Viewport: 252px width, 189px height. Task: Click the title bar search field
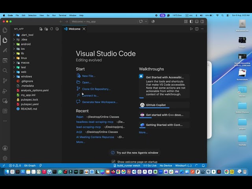pos(104,22)
